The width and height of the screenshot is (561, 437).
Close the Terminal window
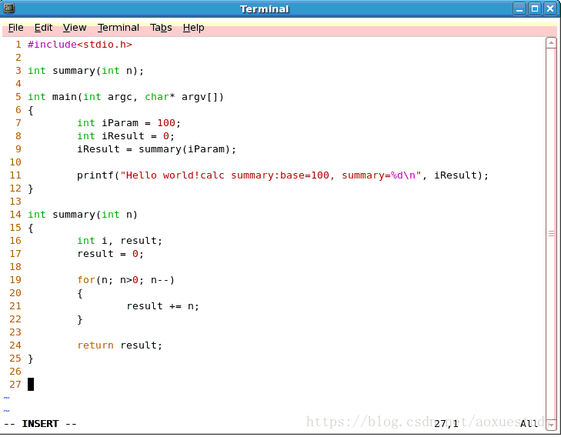click(x=550, y=8)
